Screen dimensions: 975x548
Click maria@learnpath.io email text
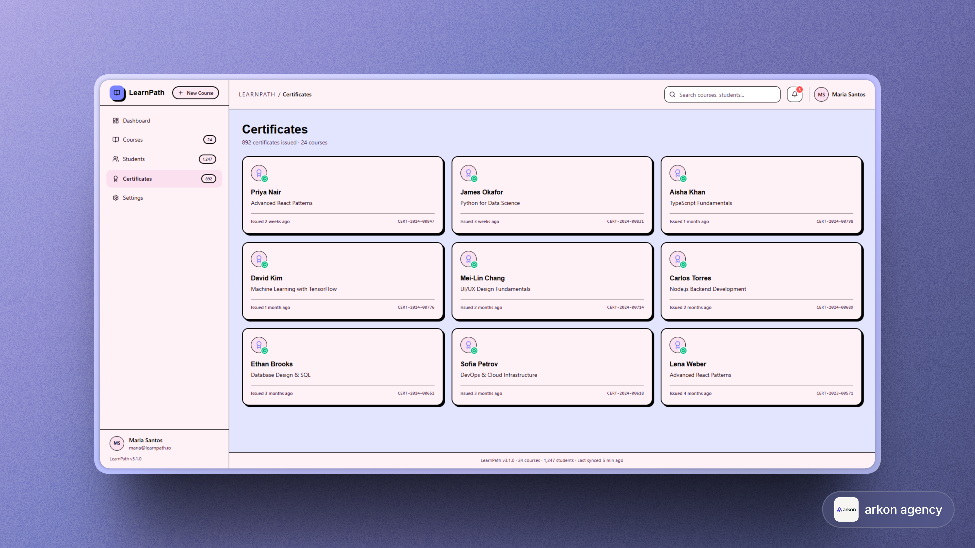click(x=150, y=448)
